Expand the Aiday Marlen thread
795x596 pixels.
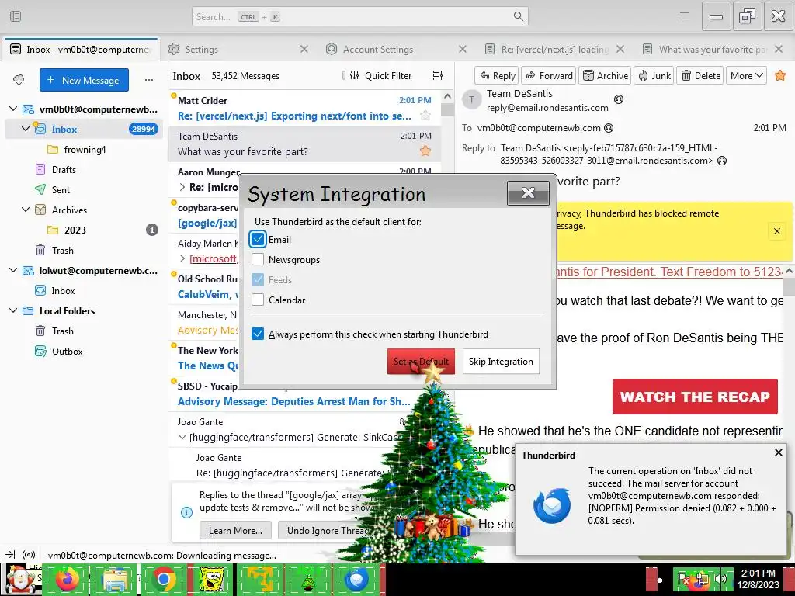click(182, 258)
